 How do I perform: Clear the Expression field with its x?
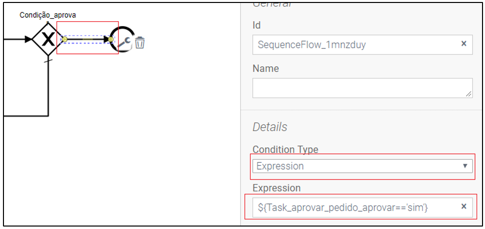tap(464, 207)
